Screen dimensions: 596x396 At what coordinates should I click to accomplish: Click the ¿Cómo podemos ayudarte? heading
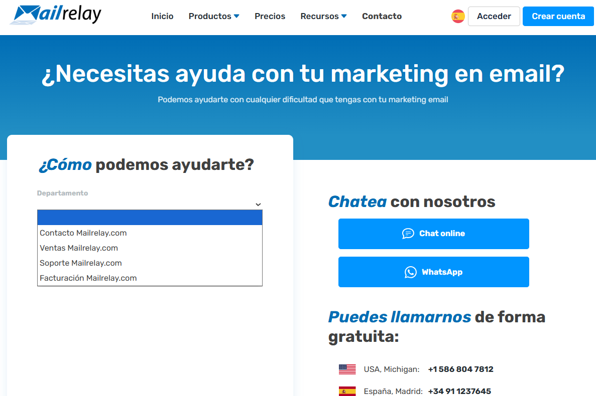click(146, 164)
